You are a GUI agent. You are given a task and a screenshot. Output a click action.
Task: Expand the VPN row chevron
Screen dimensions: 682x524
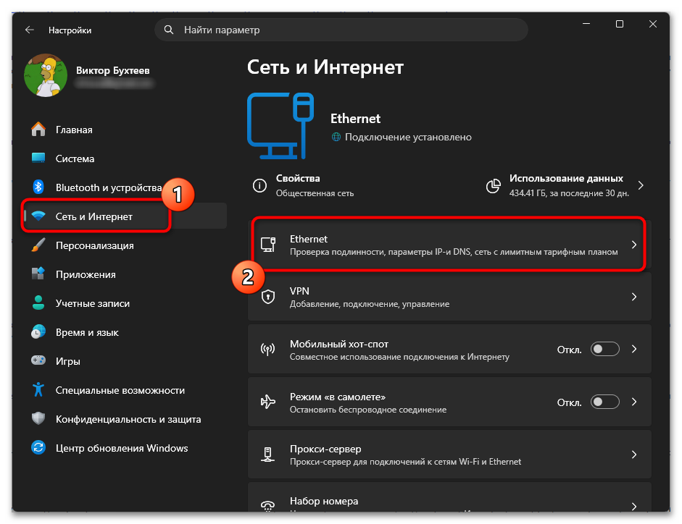coord(634,297)
